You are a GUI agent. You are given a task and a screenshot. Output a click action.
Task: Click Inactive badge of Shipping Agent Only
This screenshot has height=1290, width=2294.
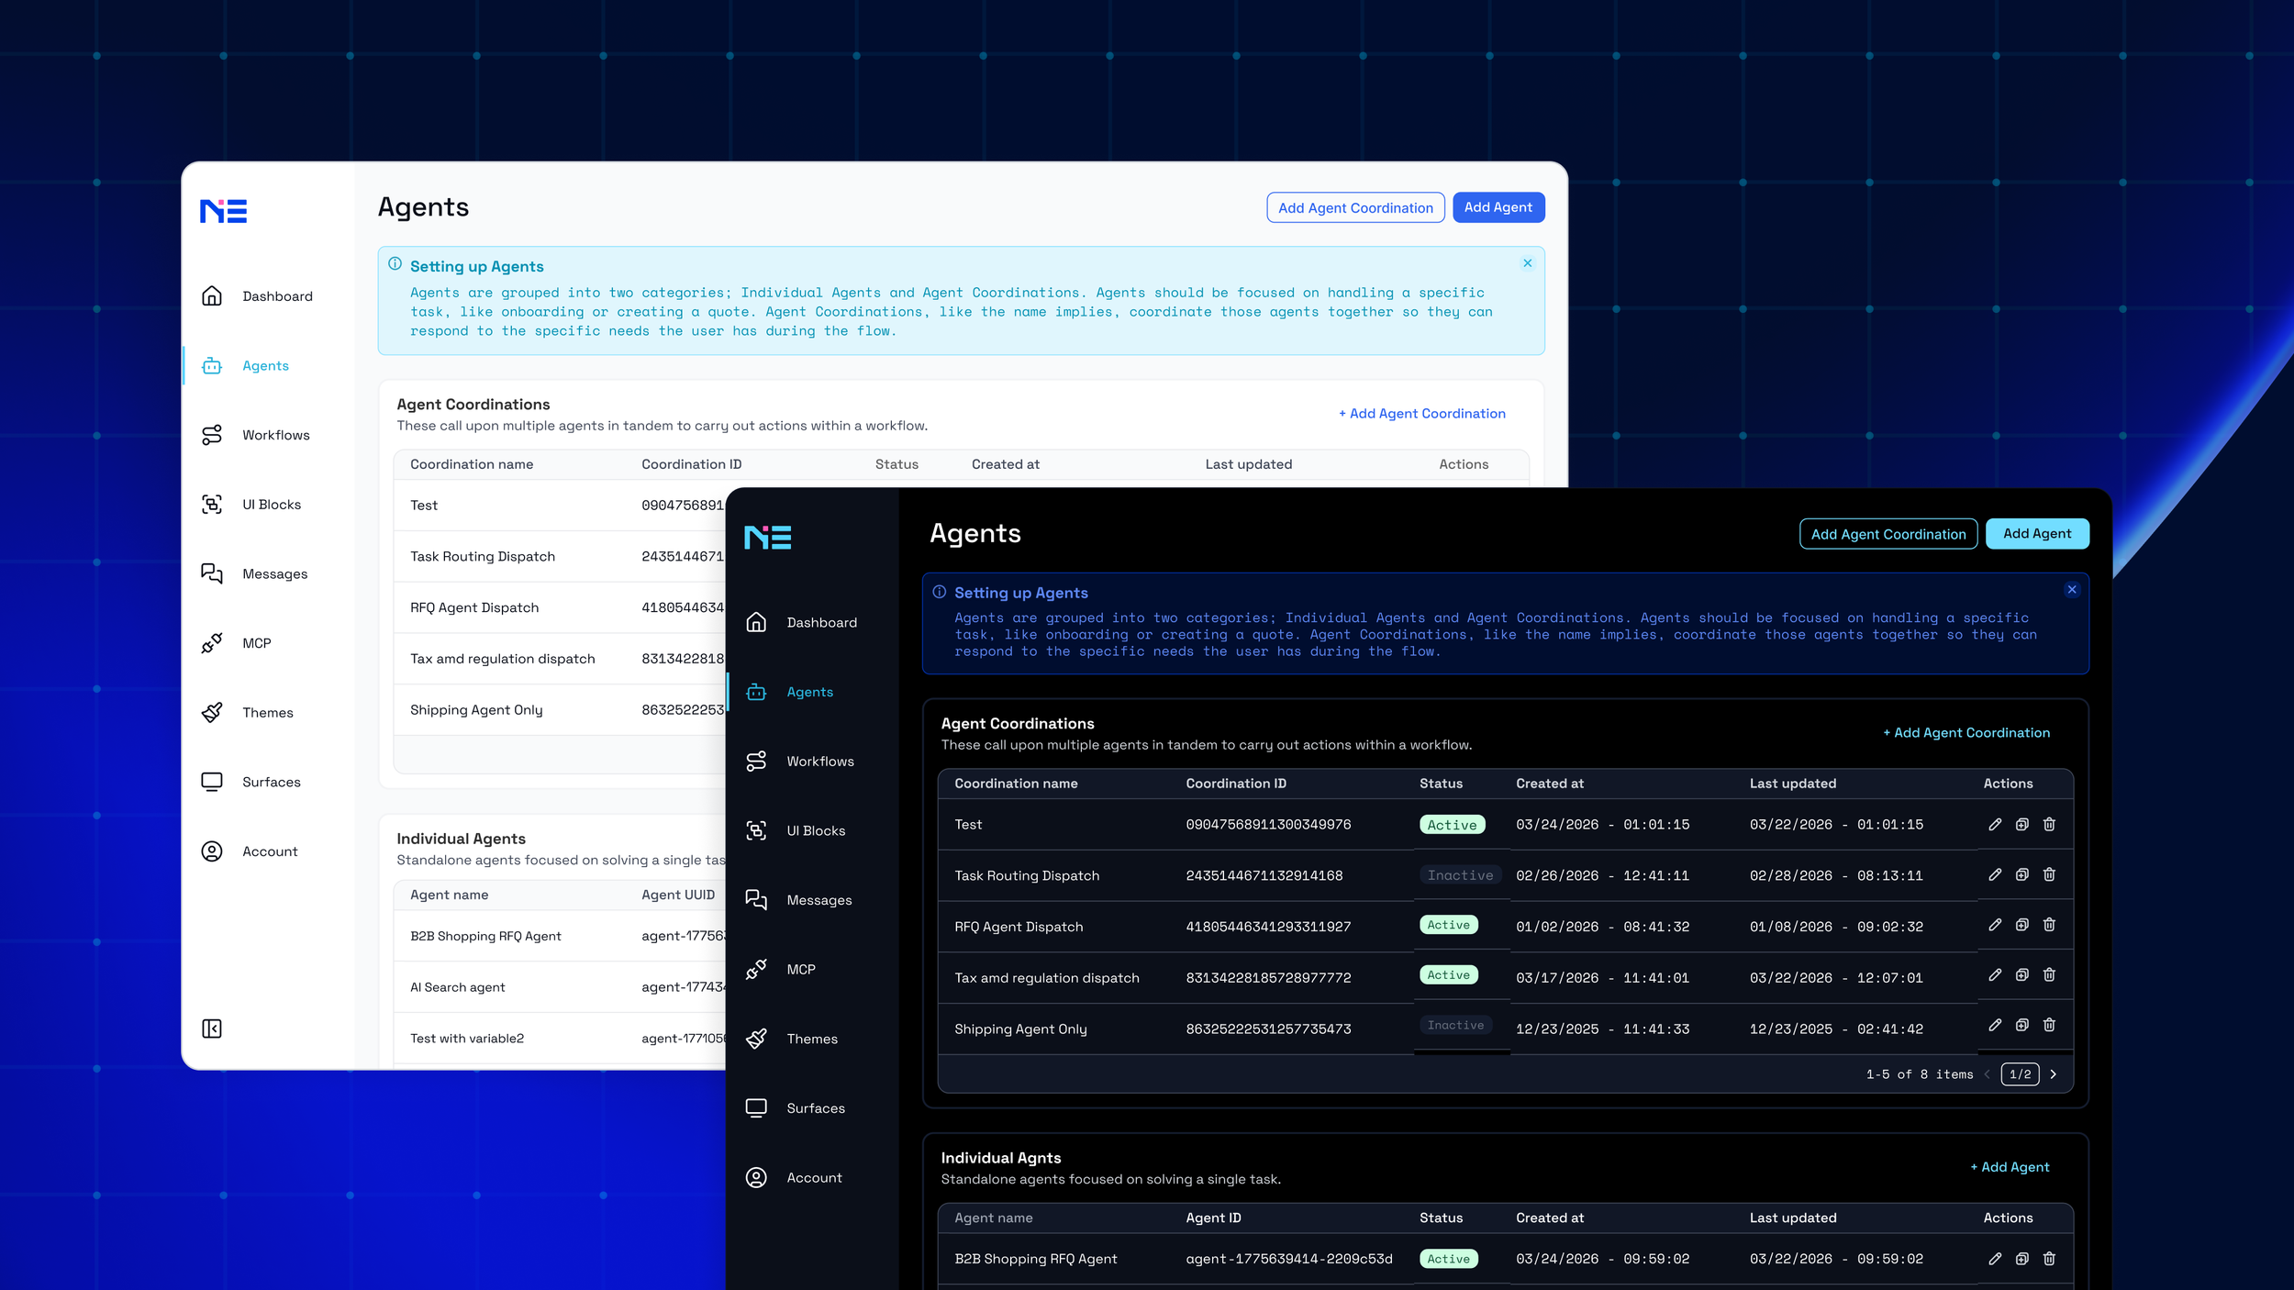(x=1455, y=1025)
